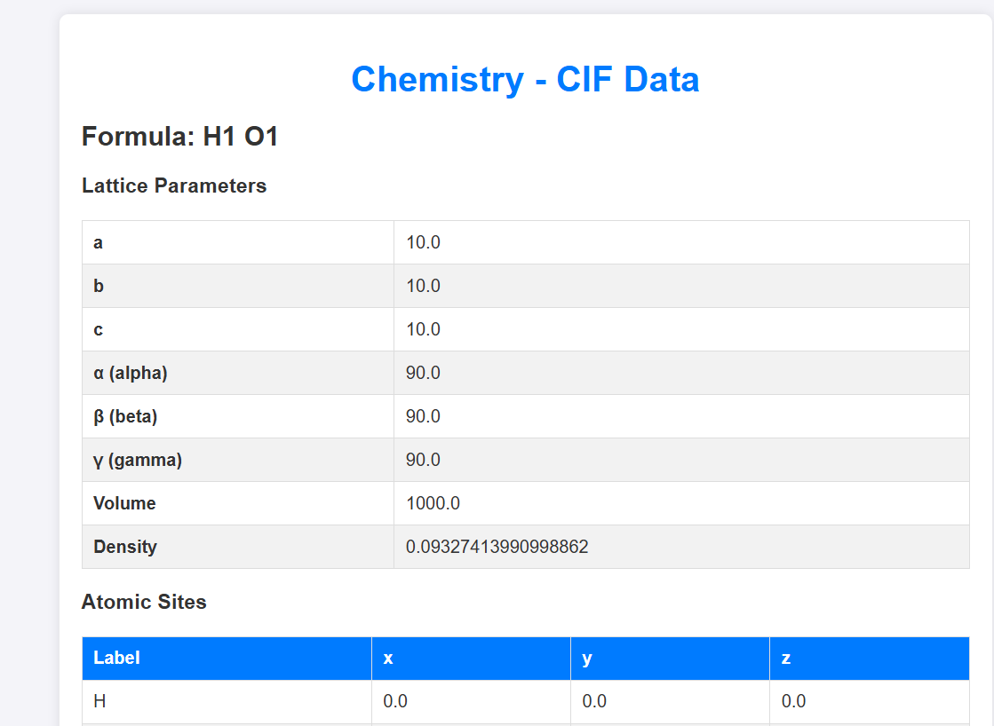Click the Chemistry - CIF Data title
The width and height of the screenshot is (994, 726).
pos(525,79)
